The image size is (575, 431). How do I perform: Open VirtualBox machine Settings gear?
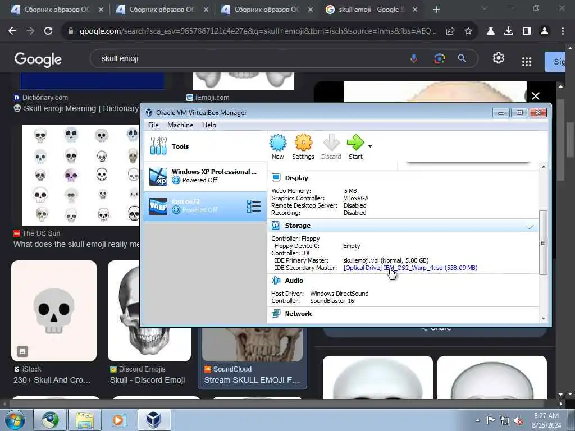[303, 143]
